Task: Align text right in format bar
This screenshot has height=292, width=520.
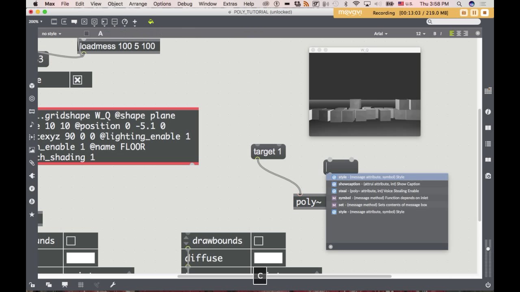Action: point(466,34)
